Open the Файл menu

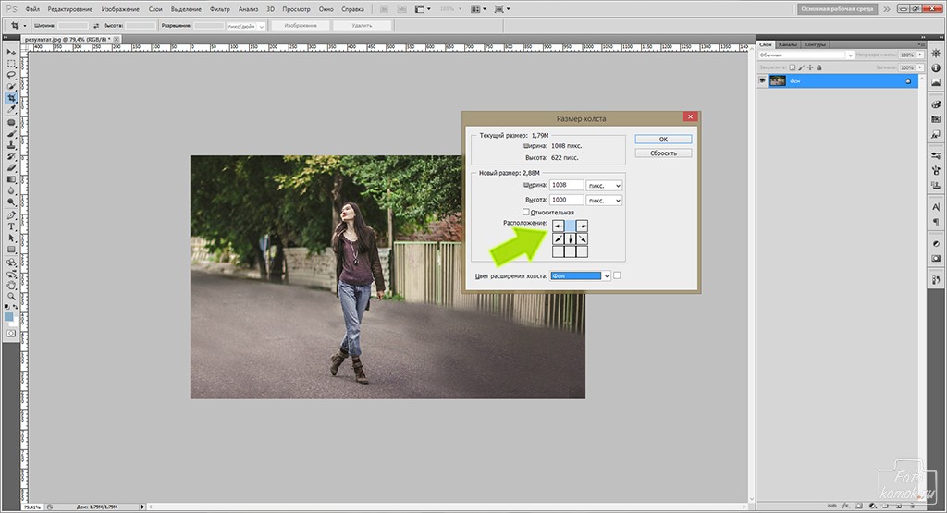pyautogui.click(x=32, y=9)
